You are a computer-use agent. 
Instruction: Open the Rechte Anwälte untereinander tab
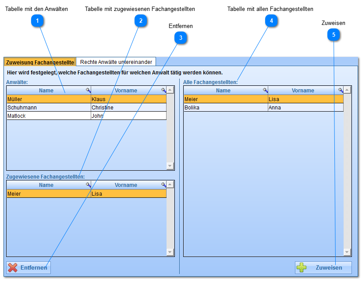pos(116,62)
